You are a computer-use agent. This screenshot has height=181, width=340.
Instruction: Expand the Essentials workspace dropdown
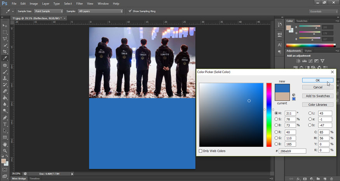coord(323,11)
